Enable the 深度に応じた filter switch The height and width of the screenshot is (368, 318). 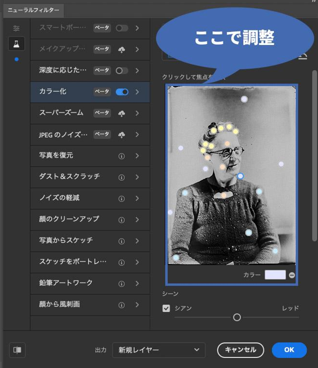tap(122, 70)
